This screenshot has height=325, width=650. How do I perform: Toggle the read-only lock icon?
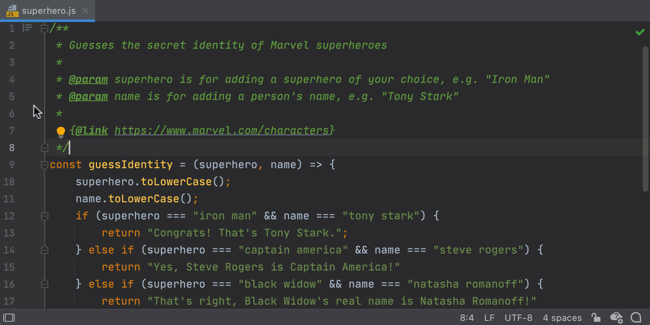pyautogui.click(x=596, y=317)
